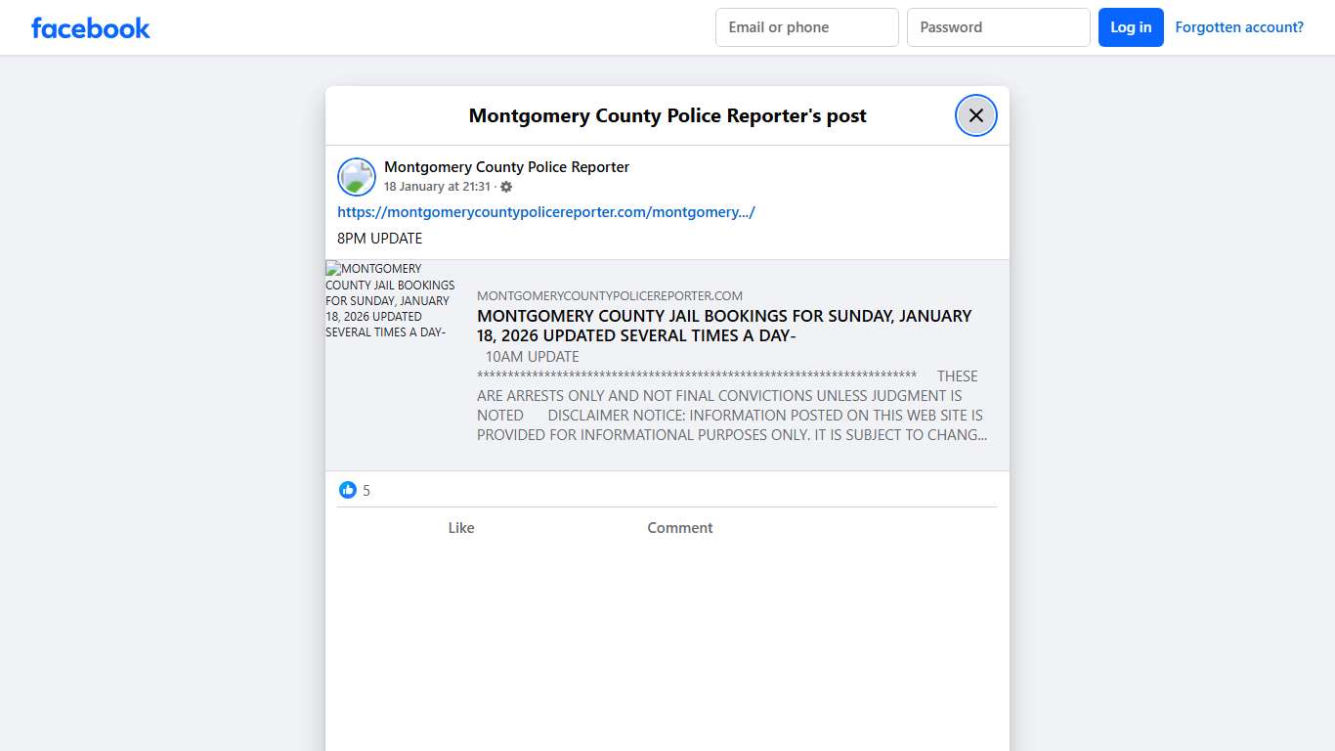1335x751 pixels.
Task: Click the Montgomery County Police Reporter profile picture
Action: coord(356,177)
